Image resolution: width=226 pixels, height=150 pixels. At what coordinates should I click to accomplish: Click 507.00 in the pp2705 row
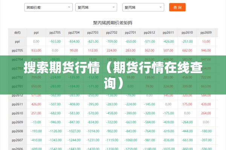pos(168,51)
